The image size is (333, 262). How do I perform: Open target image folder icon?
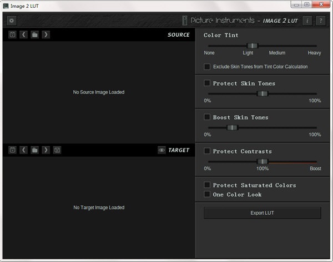click(35, 150)
